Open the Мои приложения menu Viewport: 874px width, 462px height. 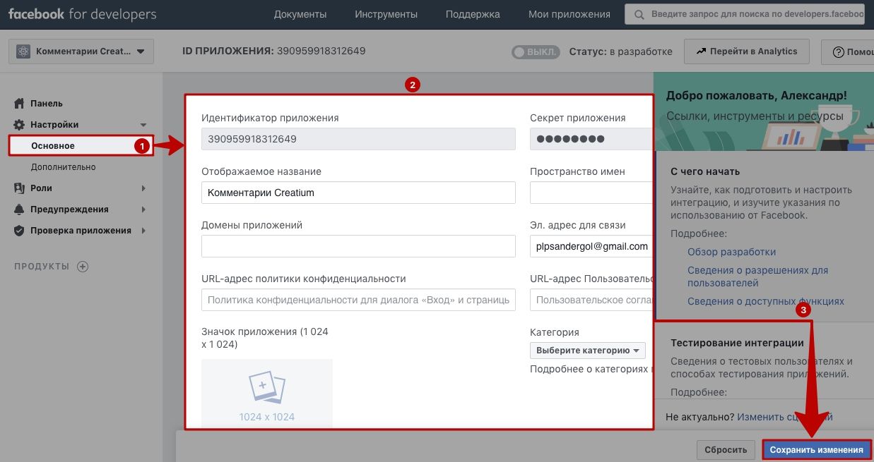569,14
